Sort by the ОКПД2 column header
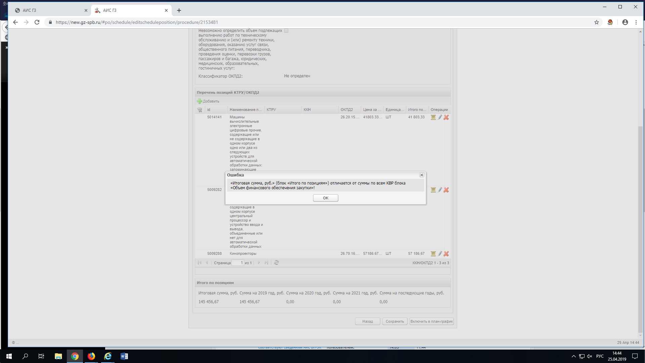The width and height of the screenshot is (645, 363). pyautogui.click(x=347, y=110)
